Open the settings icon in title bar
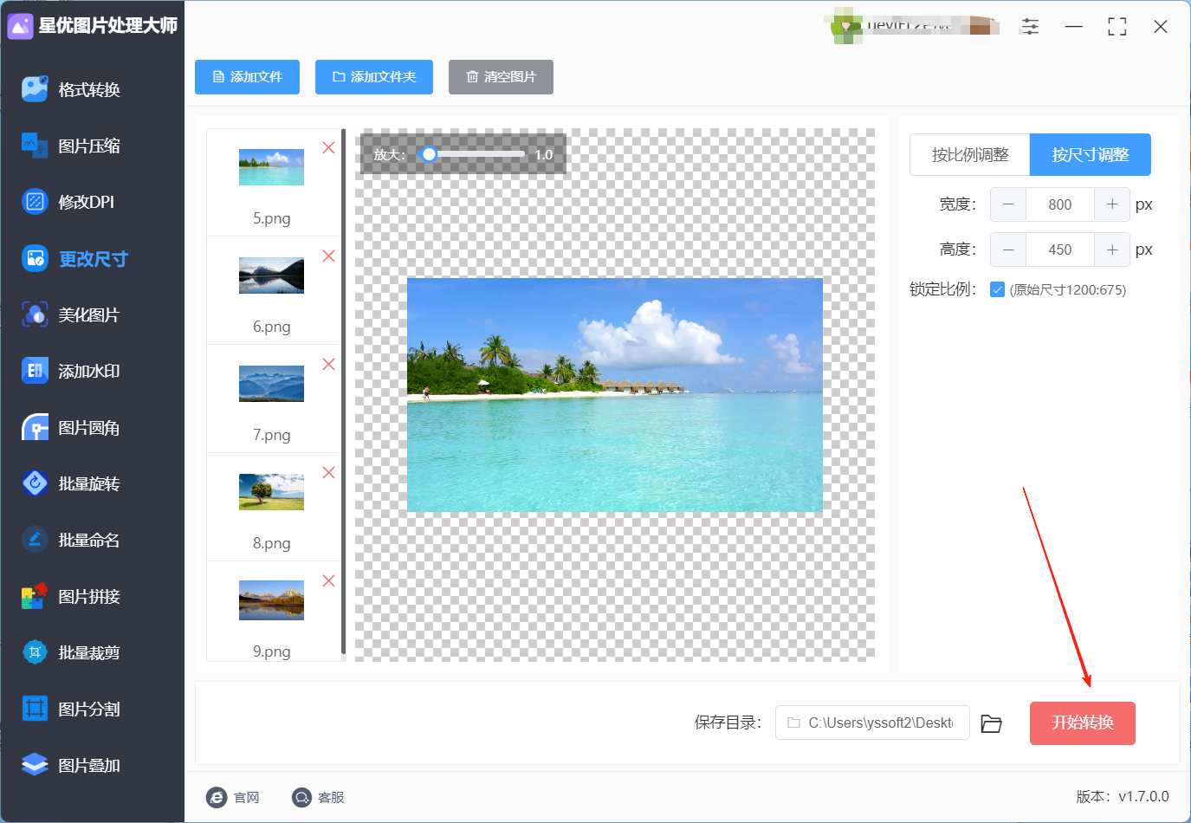1191x823 pixels. [x=1030, y=26]
